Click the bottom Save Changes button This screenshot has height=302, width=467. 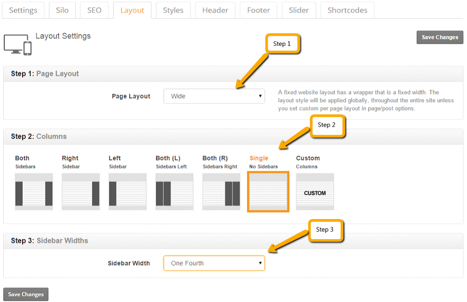pyautogui.click(x=26, y=294)
